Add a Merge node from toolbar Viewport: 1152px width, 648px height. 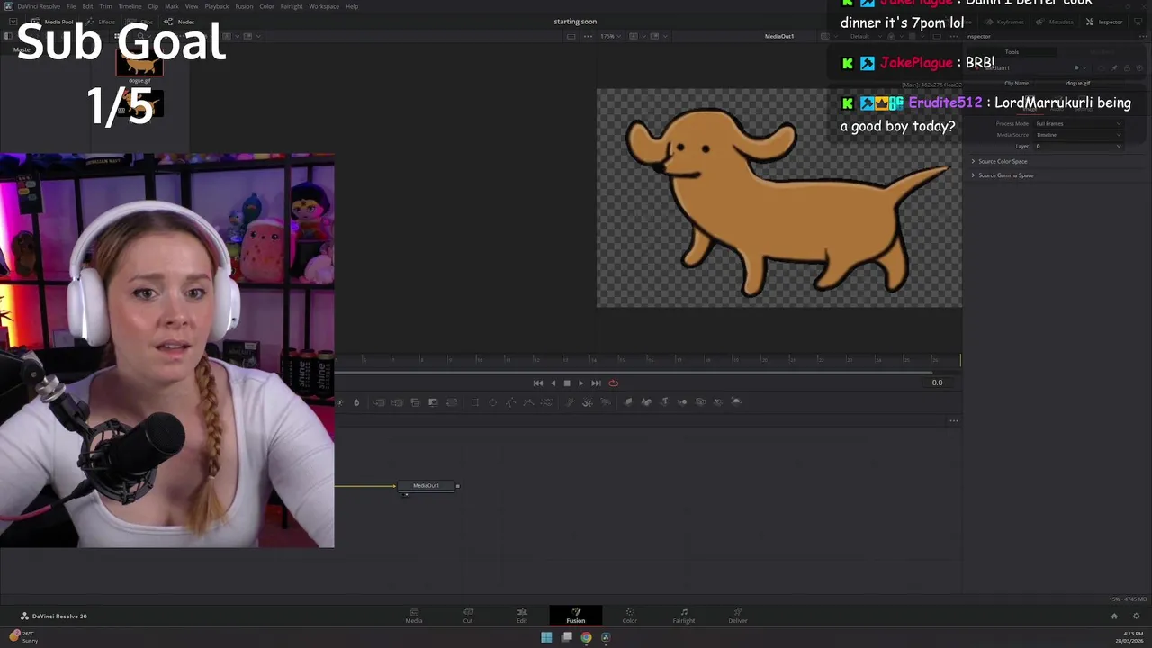coord(379,401)
